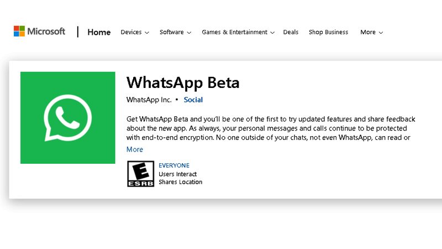Click the WhatsApp Beta title

click(x=183, y=83)
